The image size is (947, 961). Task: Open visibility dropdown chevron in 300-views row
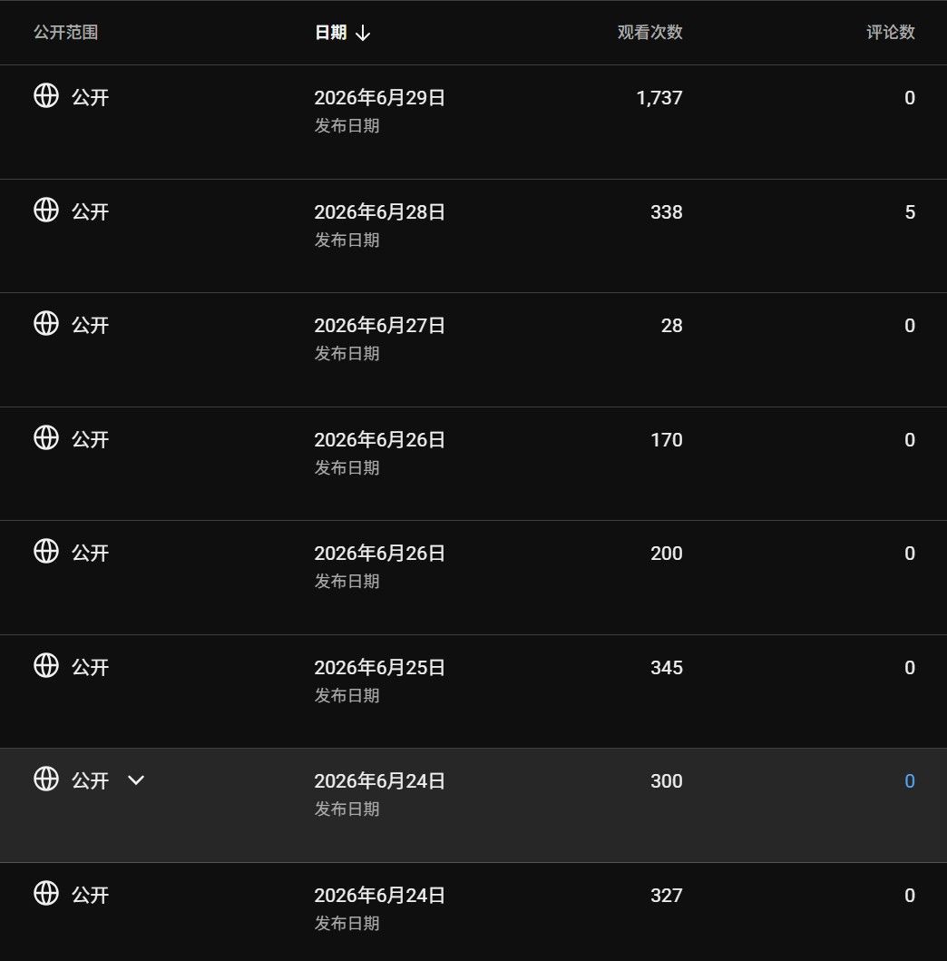tap(136, 780)
